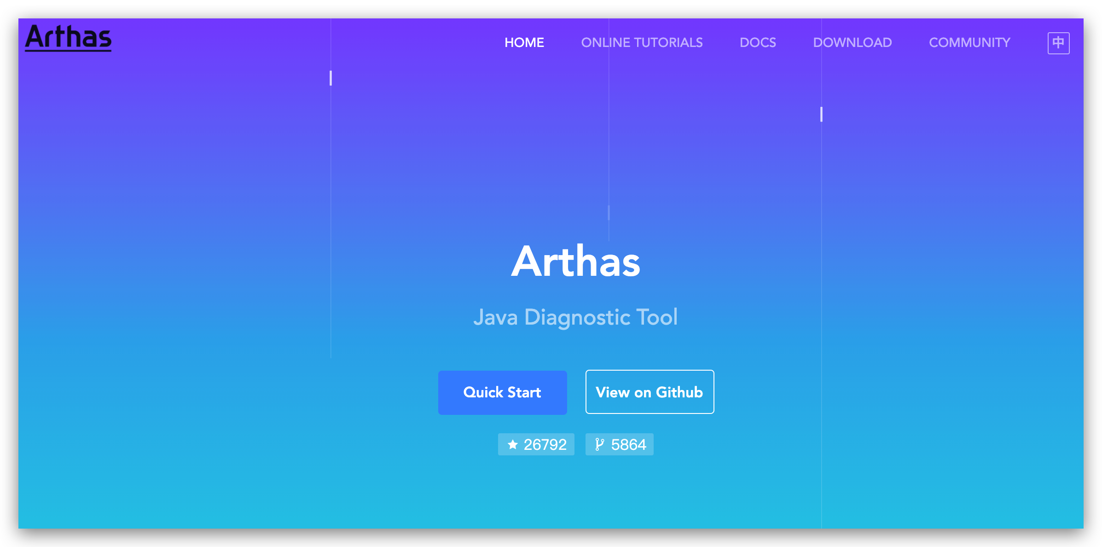The height and width of the screenshot is (547, 1102).
Task: Select the star badge showing 26792
Action: 536,444
